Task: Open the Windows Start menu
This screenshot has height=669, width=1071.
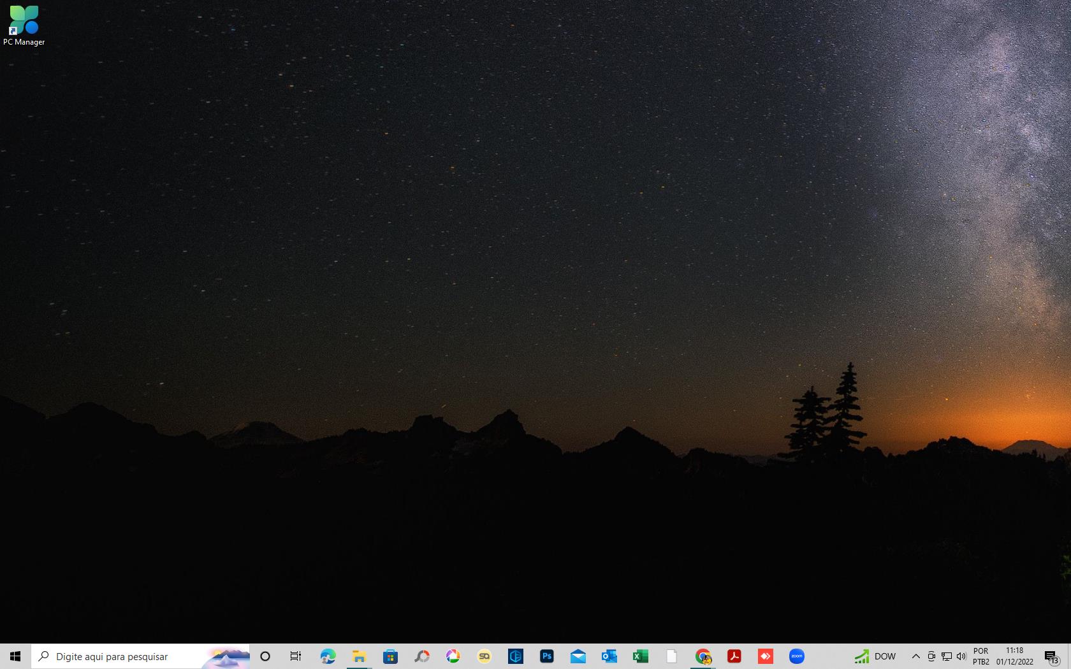Action: (x=15, y=656)
